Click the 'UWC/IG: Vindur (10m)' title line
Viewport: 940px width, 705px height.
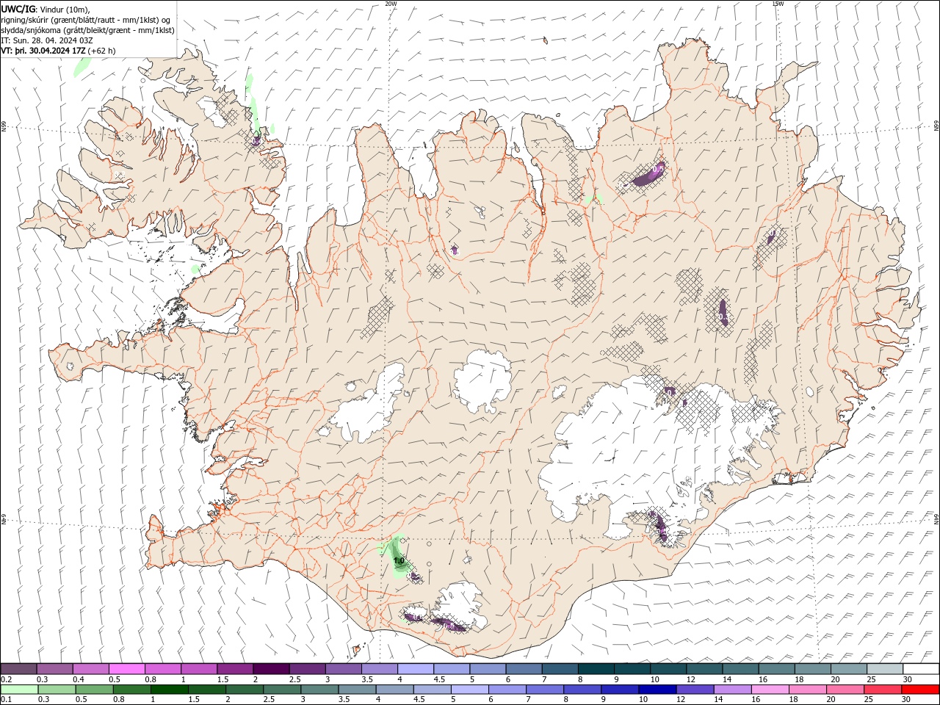coord(44,9)
